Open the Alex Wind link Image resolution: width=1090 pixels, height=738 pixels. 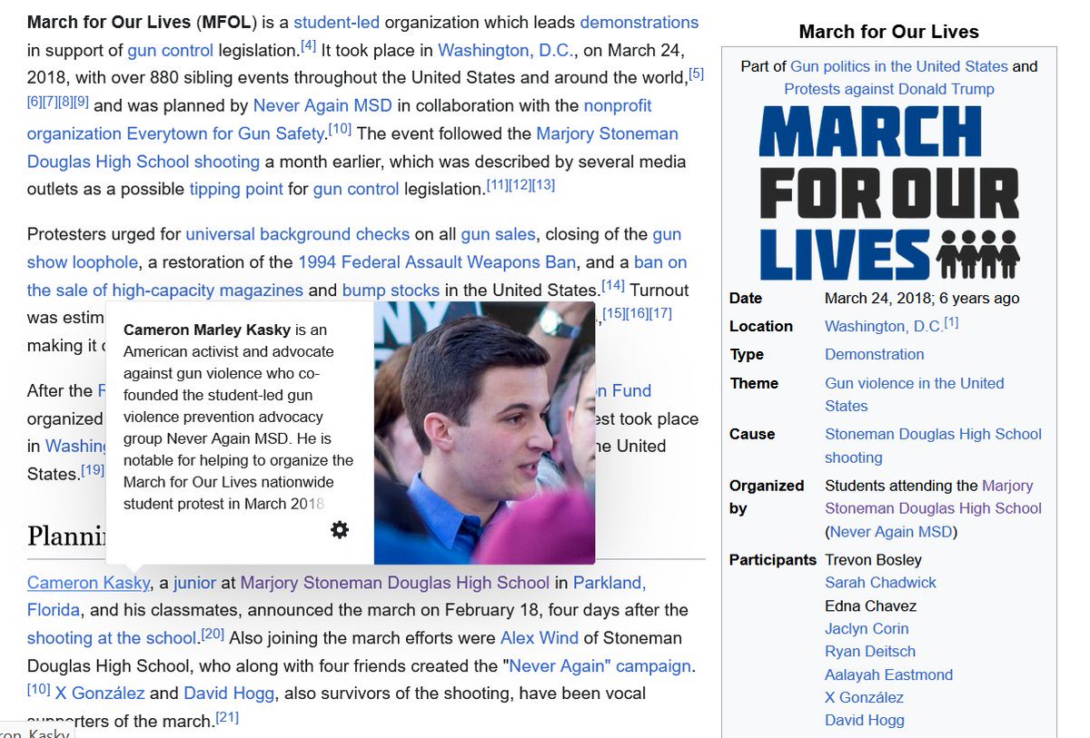[541, 638]
